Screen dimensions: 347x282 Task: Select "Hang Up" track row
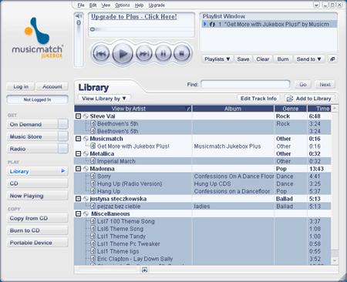(203, 191)
